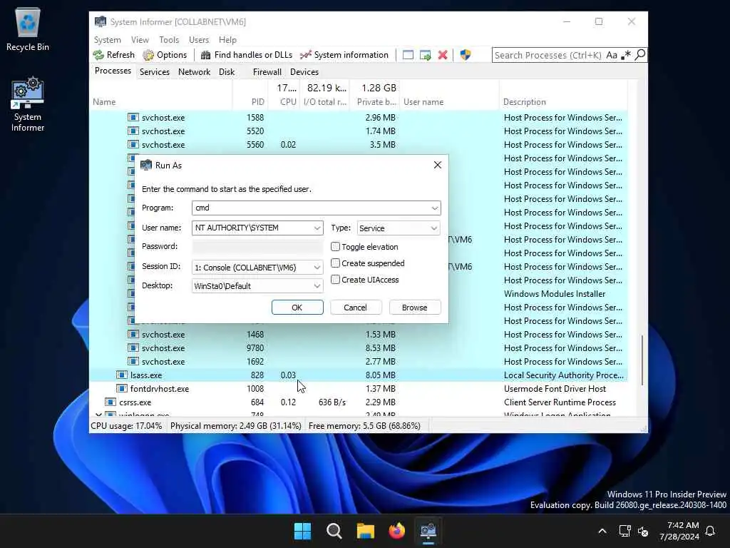The width and height of the screenshot is (730, 548).
Task: Click the red X terminate icon
Action: 443,55
